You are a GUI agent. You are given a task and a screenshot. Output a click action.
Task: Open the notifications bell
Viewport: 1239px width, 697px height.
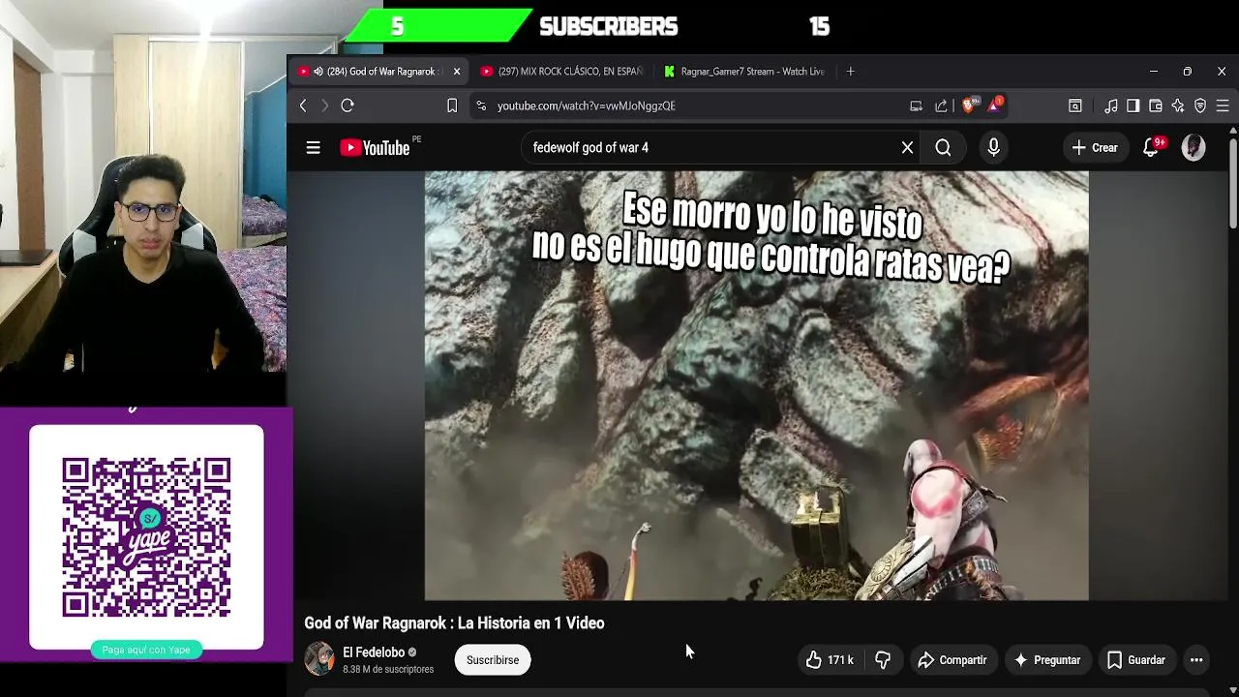click(x=1151, y=147)
